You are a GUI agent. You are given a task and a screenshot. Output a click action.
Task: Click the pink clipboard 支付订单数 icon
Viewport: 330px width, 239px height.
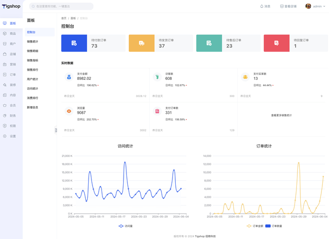pyautogui.click(x=157, y=111)
